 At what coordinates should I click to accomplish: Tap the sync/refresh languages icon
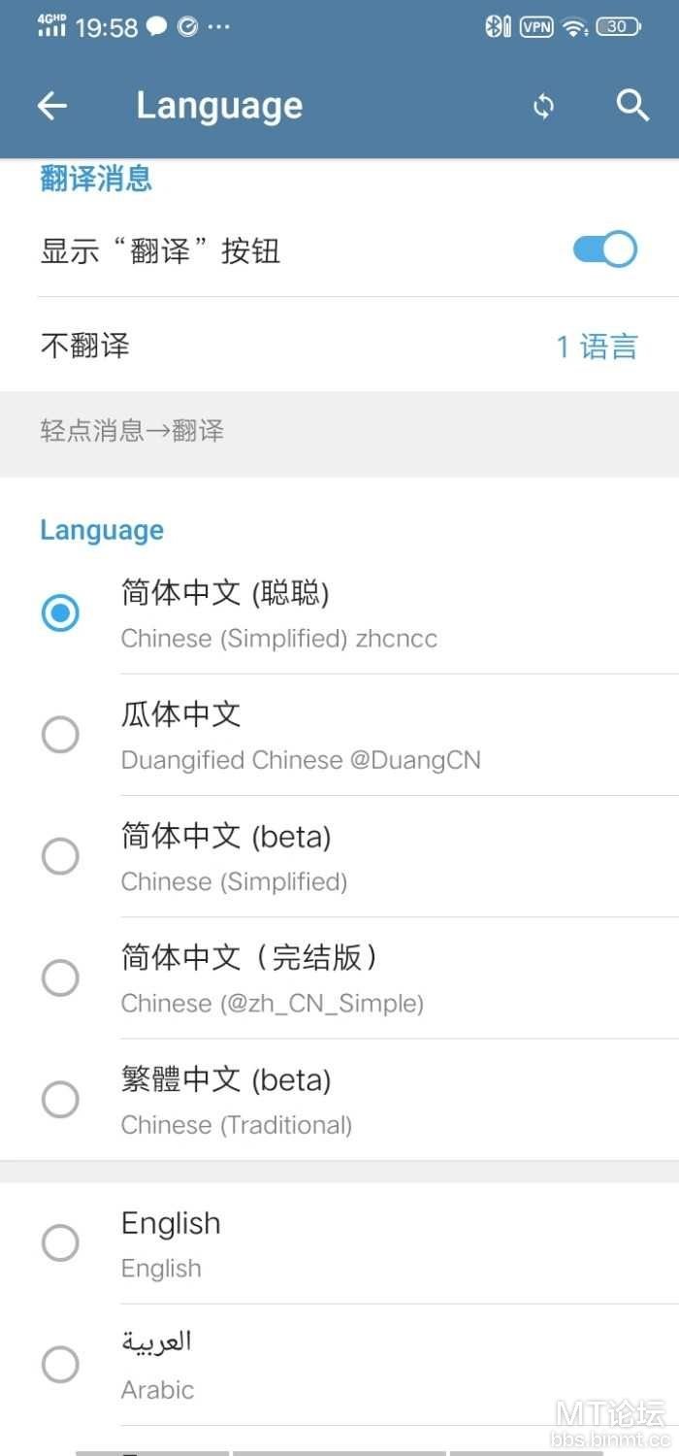tap(544, 106)
